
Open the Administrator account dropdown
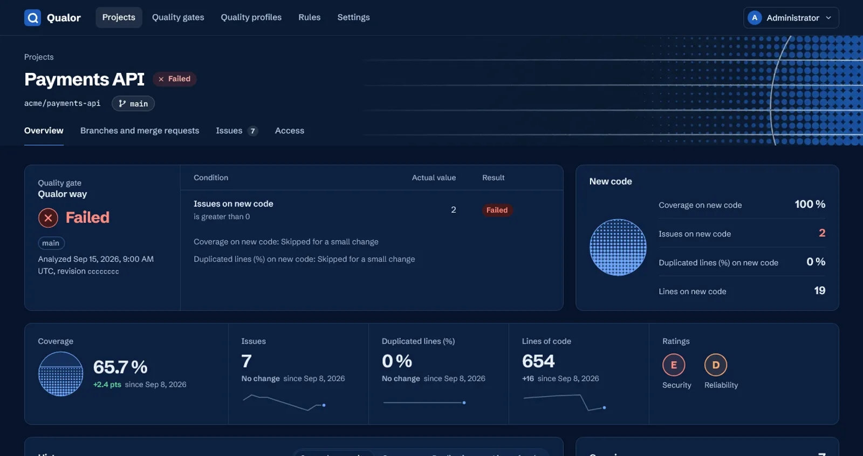click(x=791, y=18)
